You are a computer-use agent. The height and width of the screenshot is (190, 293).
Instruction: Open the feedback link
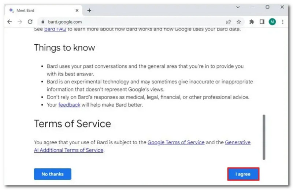pyautogui.click(x=69, y=105)
